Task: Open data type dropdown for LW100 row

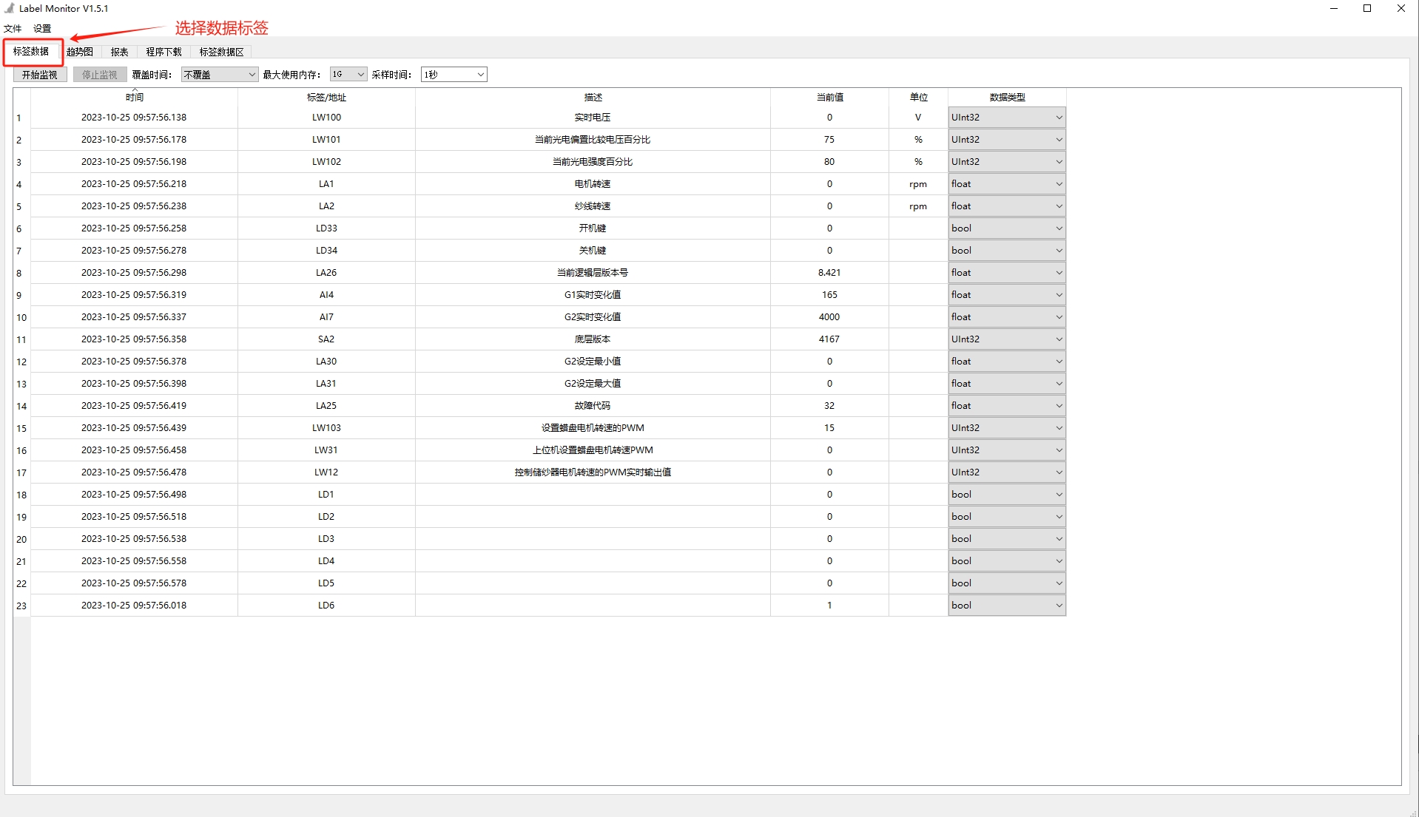Action: coord(1006,118)
